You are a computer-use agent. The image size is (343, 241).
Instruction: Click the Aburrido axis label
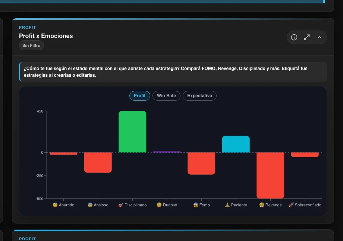(63, 205)
